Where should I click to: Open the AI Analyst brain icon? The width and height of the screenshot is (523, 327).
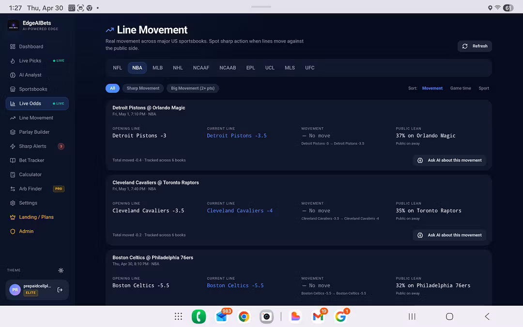coord(13,75)
